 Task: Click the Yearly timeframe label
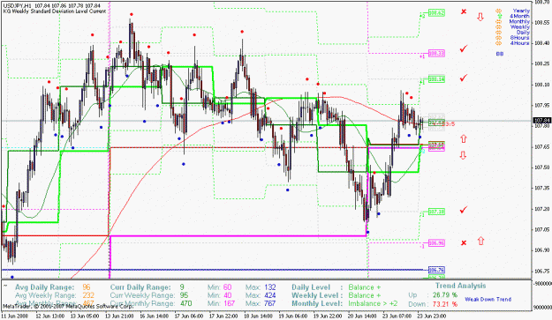[x=521, y=11]
